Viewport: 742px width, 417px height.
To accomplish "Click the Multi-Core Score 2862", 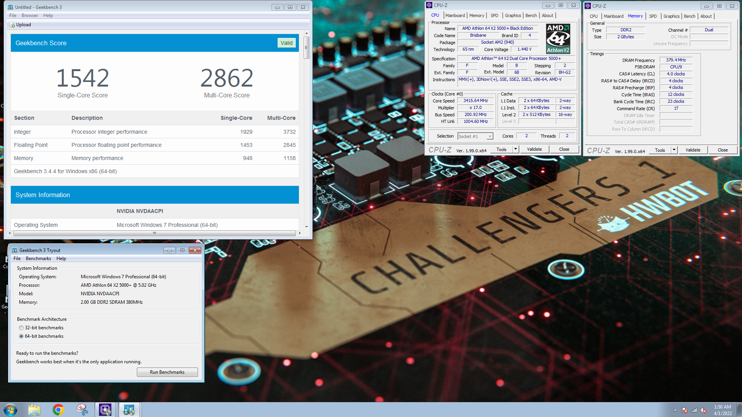I will [x=227, y=78].
